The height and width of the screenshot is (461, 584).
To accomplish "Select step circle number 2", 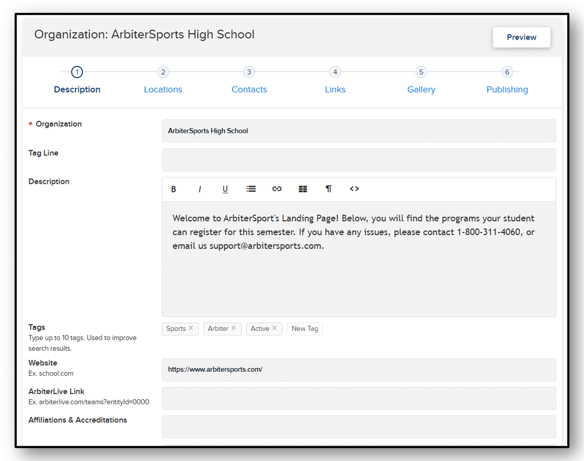I will coord(163,72).
